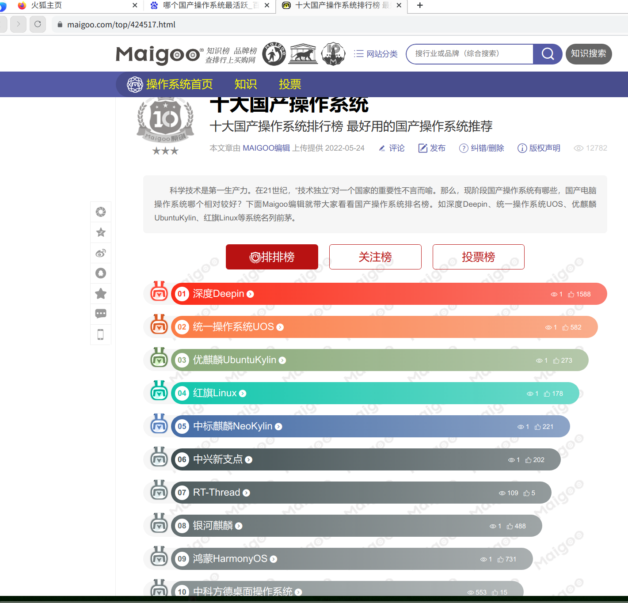Share the article to QQ
This screenshot has height=603, width=628.
click(x=100, y=273)
